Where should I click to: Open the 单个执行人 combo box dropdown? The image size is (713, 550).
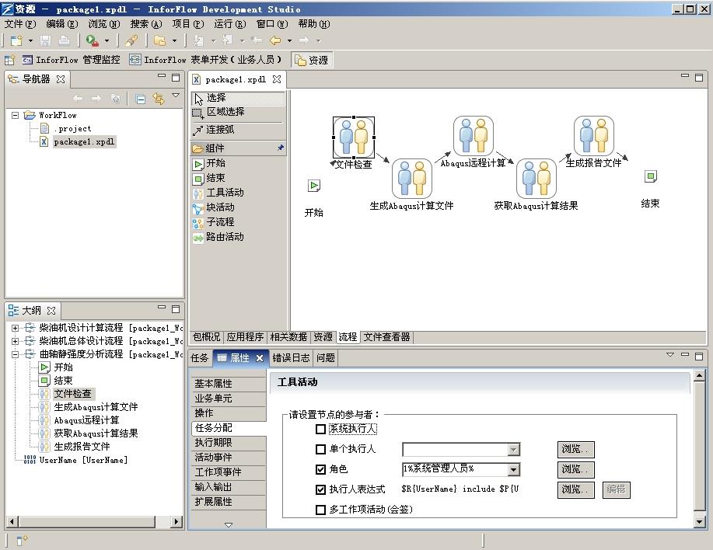pyautogui.click(x=513, y=450)
